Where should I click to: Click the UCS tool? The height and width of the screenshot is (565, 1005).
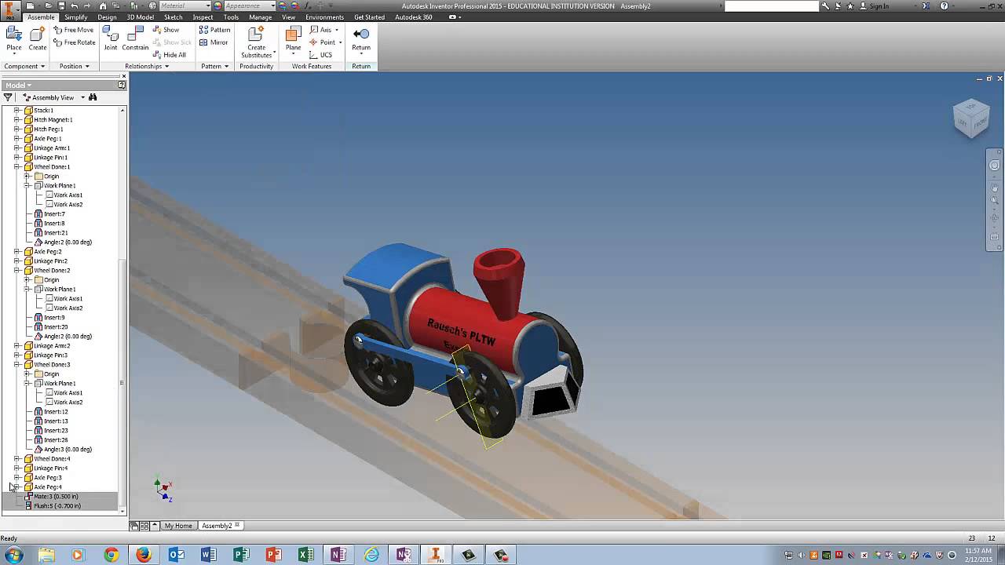(321, 55)
